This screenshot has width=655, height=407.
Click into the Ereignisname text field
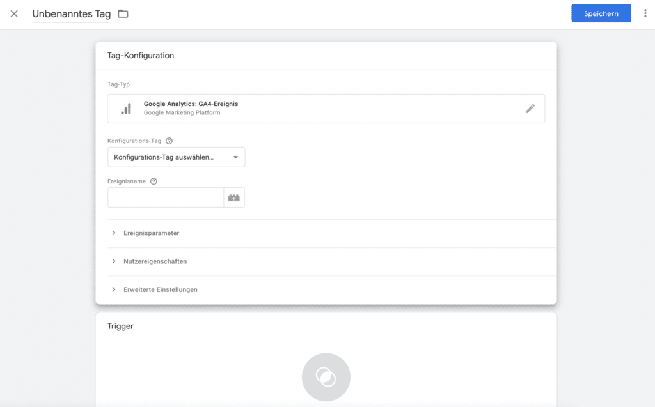pyautogui.click(x=165, y=198)
